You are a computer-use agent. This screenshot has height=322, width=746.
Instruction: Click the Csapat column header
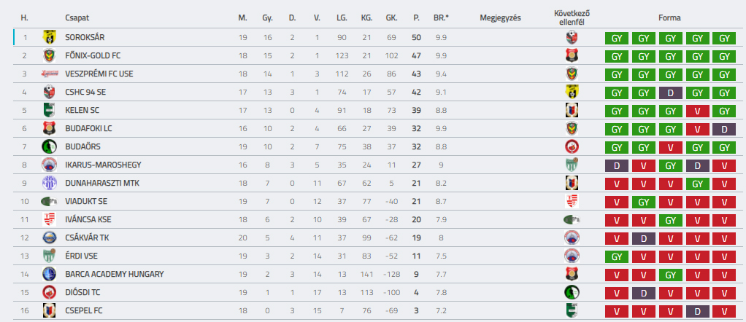tap(77, 17)
